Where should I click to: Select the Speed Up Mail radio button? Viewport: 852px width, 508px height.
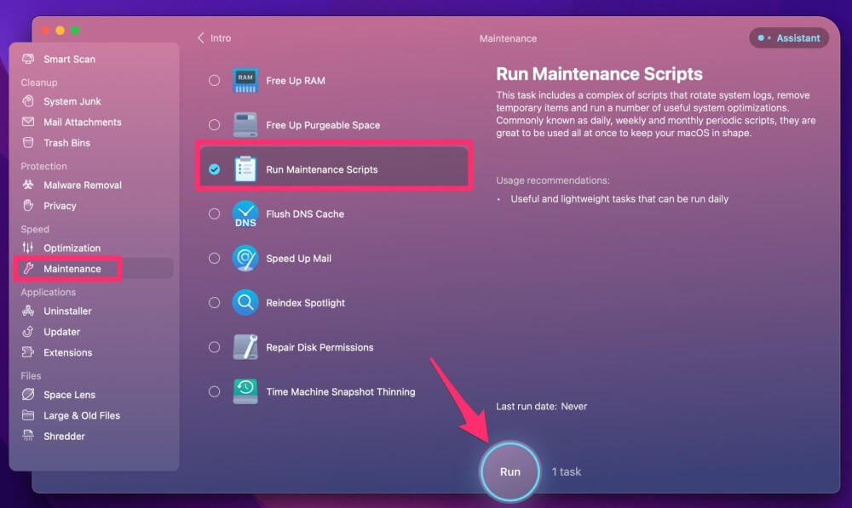(x=214, y=259)
